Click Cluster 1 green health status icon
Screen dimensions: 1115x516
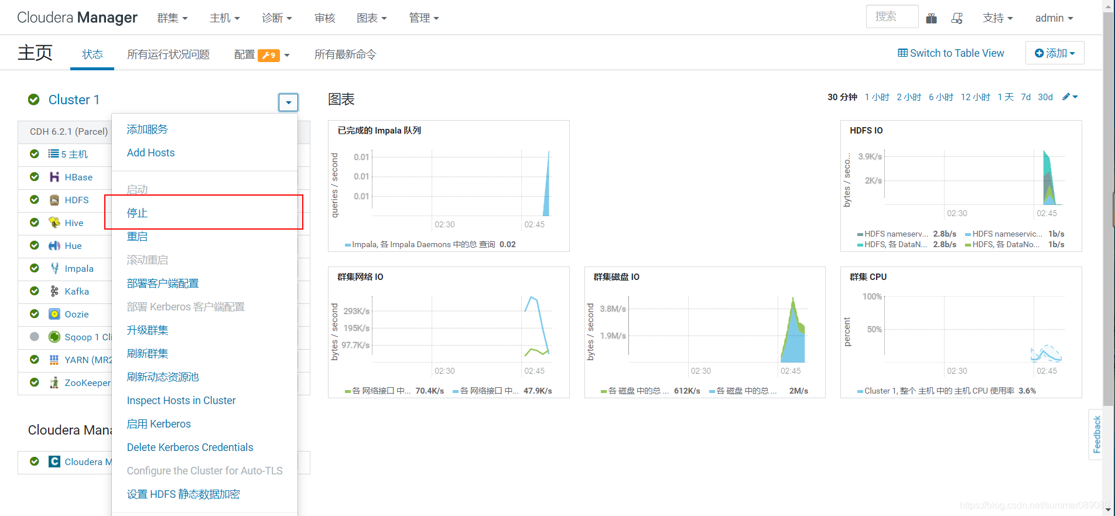coord(34,100)
